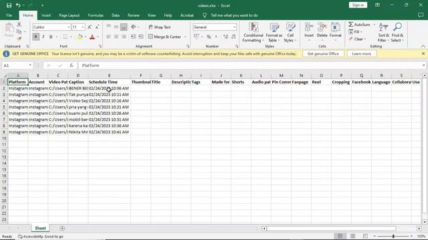Increase decimal places
The image size is (428, 240).
[x=225, y=37]
